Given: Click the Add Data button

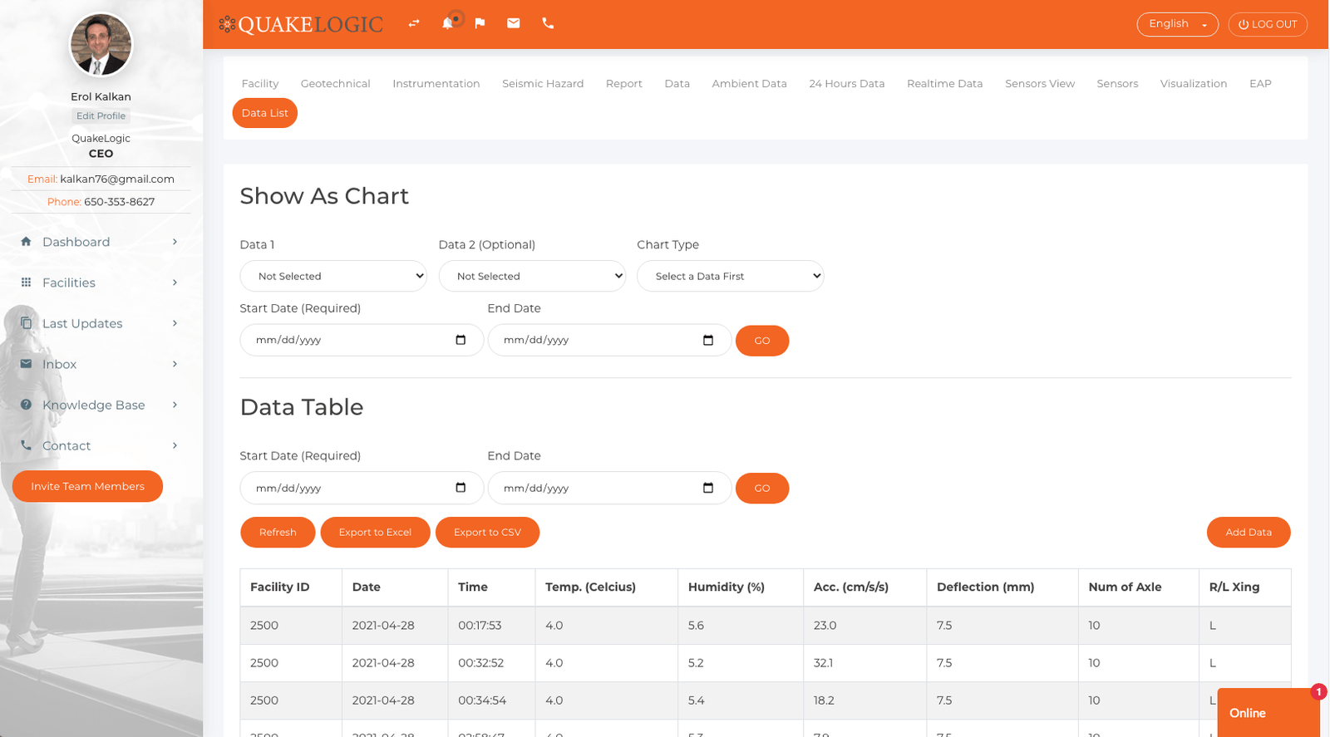Looking at the screenshot, I should tap(1248, 533).
